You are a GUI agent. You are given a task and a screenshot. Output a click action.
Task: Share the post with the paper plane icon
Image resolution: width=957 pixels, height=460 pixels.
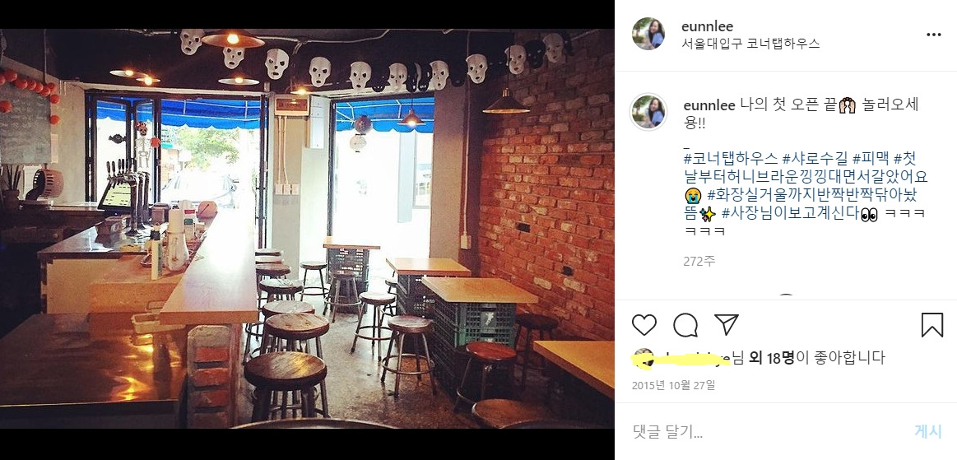coord(727,324)
